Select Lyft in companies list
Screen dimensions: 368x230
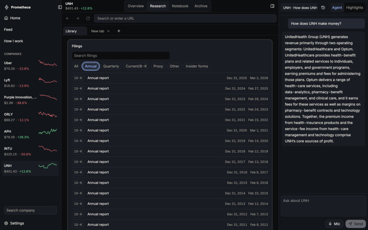31,83
